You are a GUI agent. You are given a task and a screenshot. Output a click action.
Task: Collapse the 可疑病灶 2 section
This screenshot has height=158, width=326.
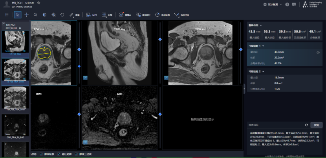point(263,71)
